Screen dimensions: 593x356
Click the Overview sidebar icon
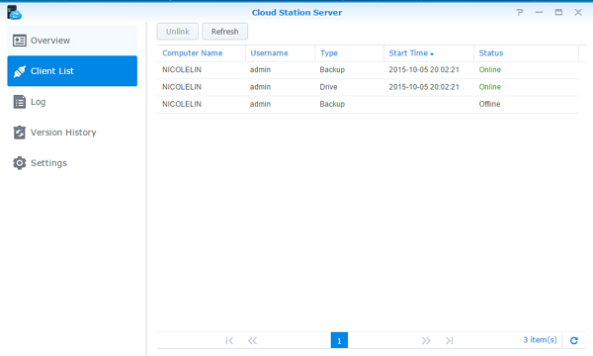click(20, 41)
